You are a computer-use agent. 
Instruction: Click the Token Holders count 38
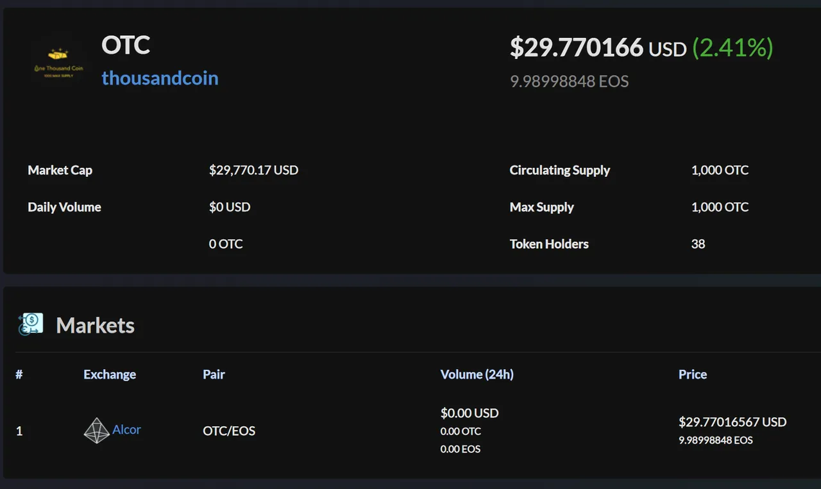click(x=698, y=244)
